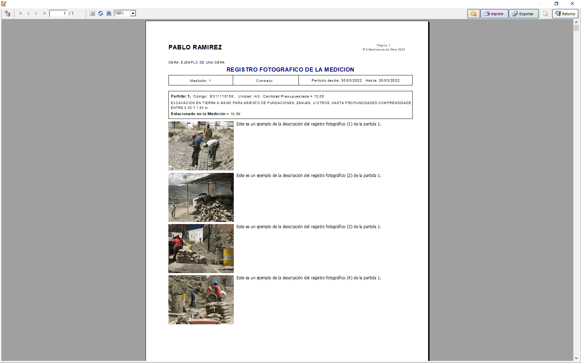The image size is (581, 363).
Task: Go to the previous page
Action: tap(28, 13)
